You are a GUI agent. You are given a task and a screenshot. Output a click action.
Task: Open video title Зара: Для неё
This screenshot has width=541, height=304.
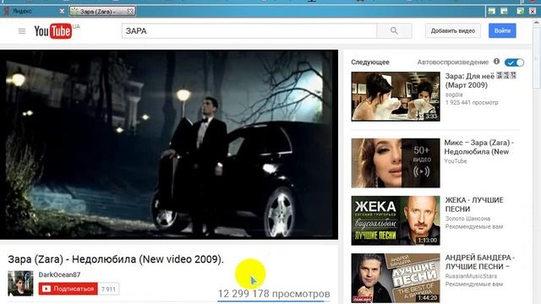[x=480, y=81]
